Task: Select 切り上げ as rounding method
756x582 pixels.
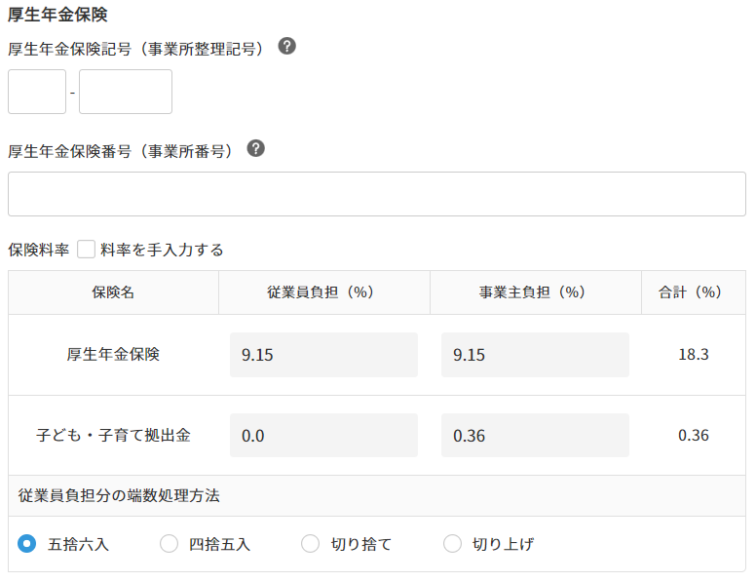Action: [452, 544]
